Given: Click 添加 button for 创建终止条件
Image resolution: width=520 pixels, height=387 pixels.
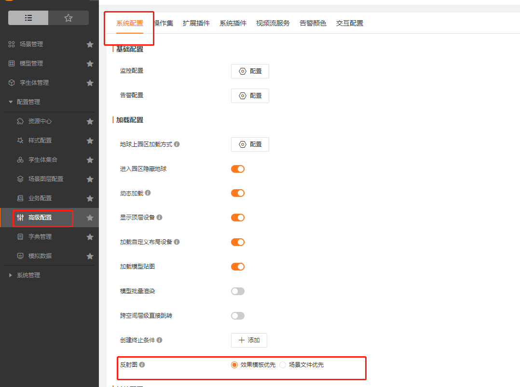Looking at the screenshot, I should coord(249,340).
